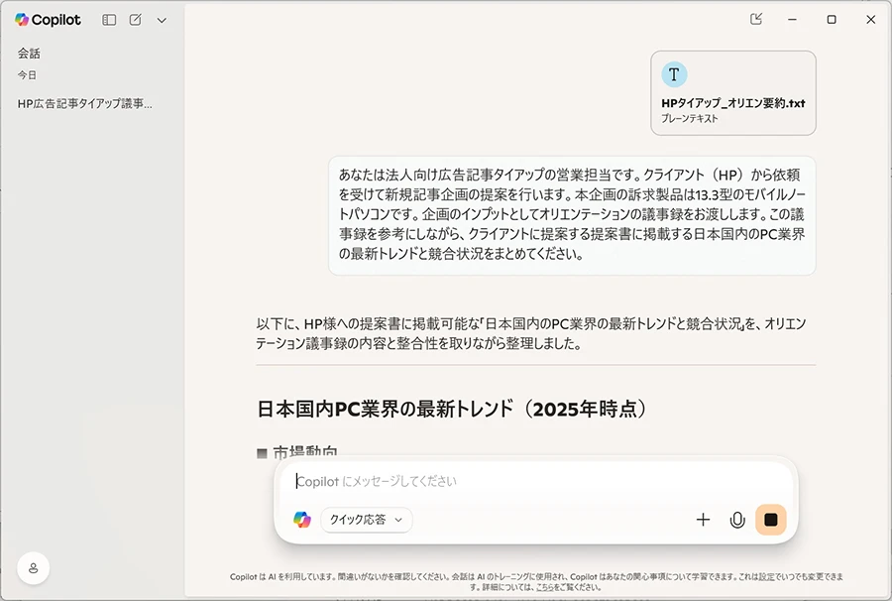Click the reply paragraph starting 以下に、HP様への提案書
The image size is (892, 601).
(531, 333)
